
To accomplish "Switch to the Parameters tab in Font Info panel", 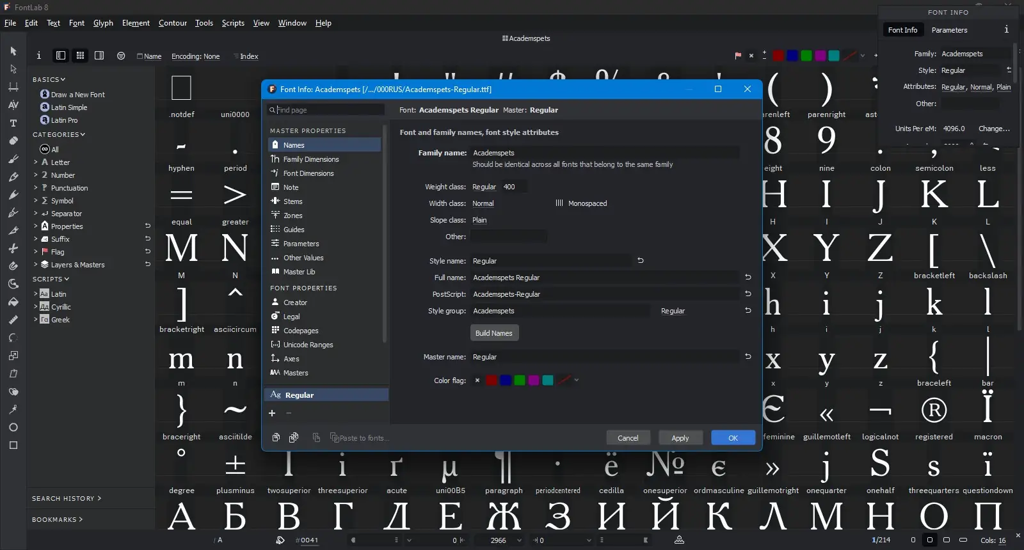I will point(949,30).
